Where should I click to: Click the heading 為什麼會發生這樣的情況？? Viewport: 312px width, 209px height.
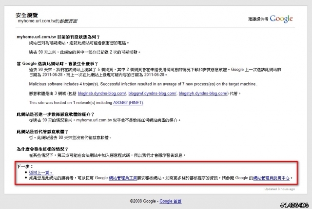(x=42, y=149)
